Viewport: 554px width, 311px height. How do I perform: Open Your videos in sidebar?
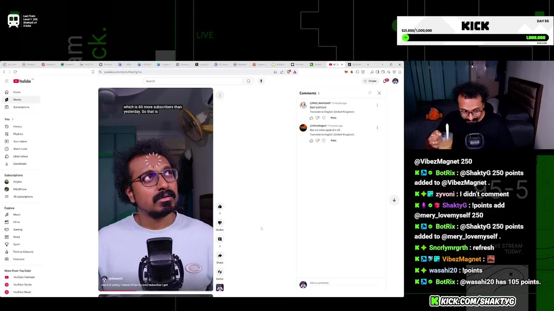[x=20, y=141]
